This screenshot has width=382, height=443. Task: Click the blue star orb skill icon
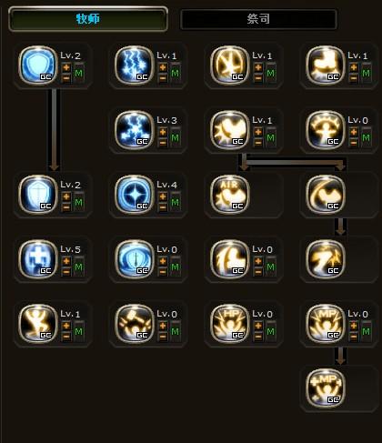click(x=134, y=195)
